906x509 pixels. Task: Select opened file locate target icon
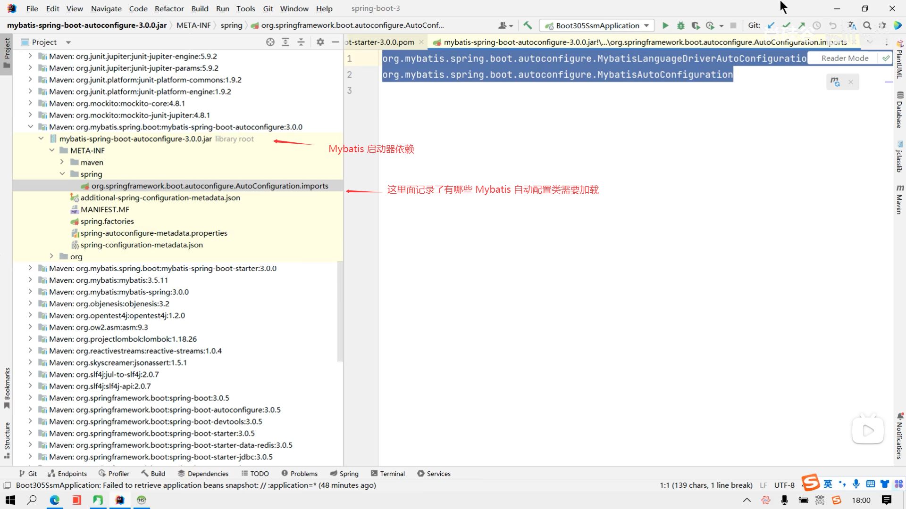point(270,42)
